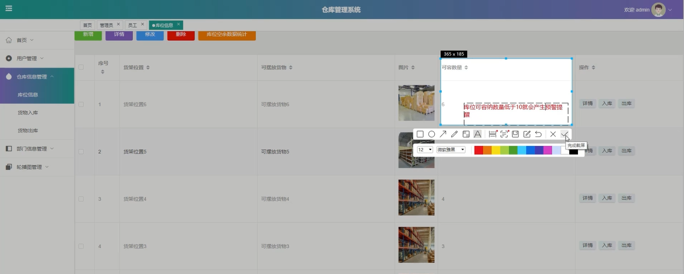The width and height of the screenshot is (684, 274).
Task: Switch to the 员工 tab
Action: (132, 25)
